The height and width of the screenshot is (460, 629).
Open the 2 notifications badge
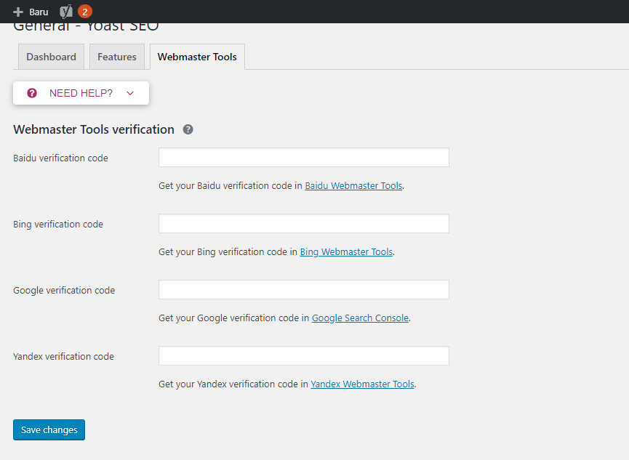pyautogui.click(x=84, y=12)
